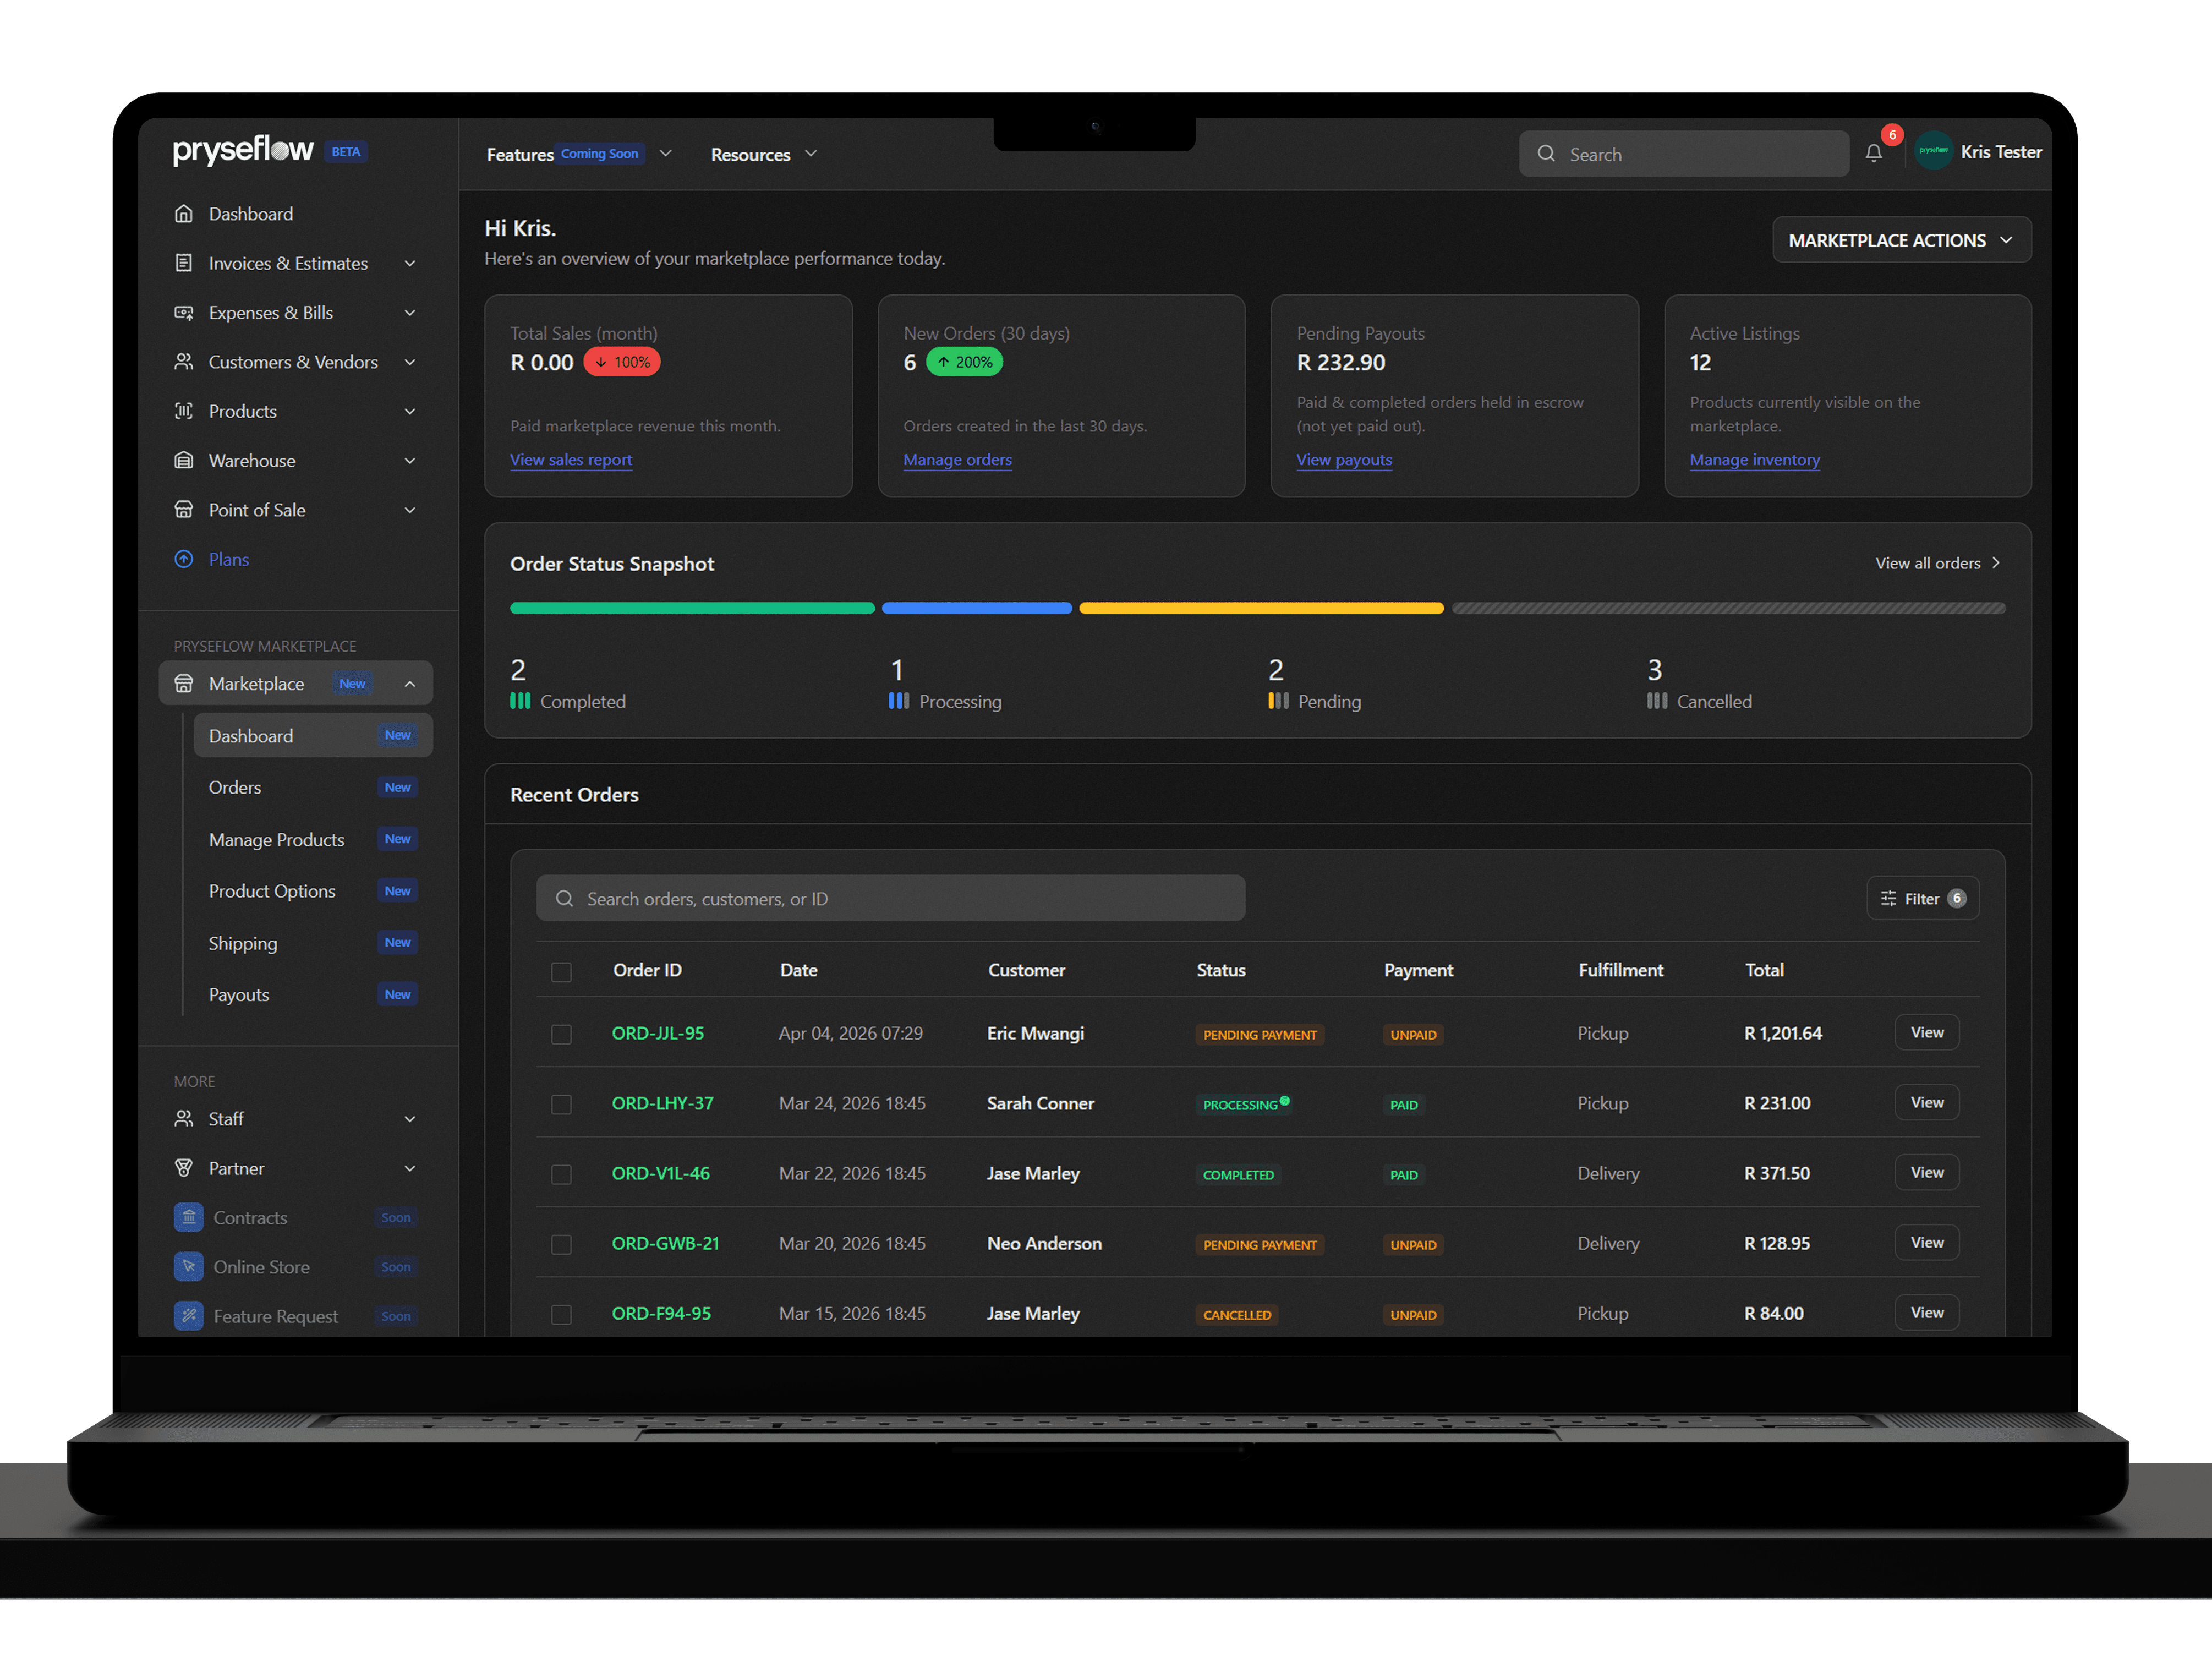
Task: Open the View sales report link
Action: 571,460
